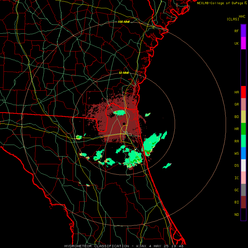248x248 pixels.
Task: Click the GR legend label
Action: [236, 104]
